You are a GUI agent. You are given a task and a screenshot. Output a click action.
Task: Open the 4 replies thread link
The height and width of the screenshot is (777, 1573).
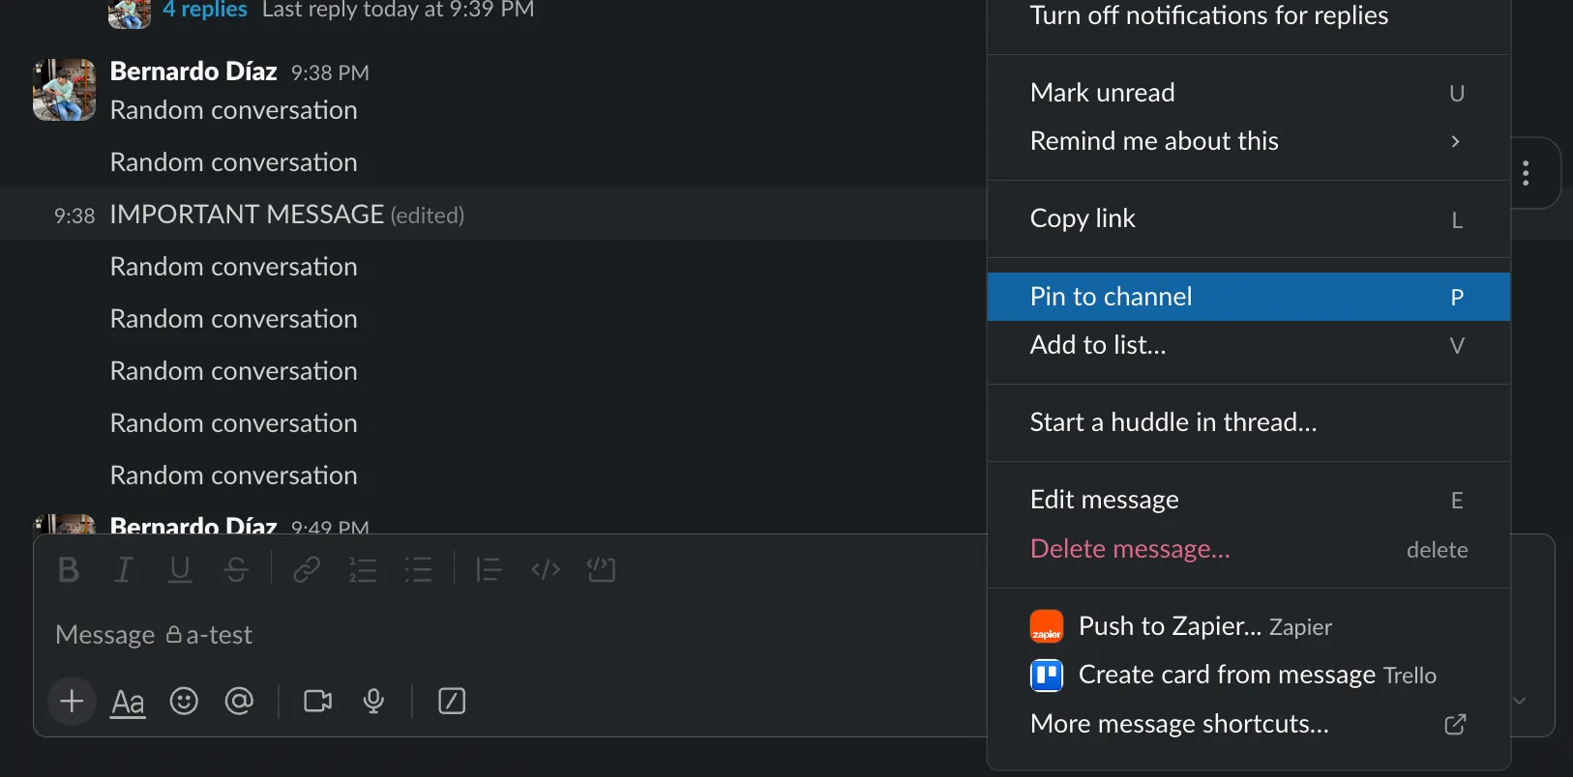pos(204,11)
